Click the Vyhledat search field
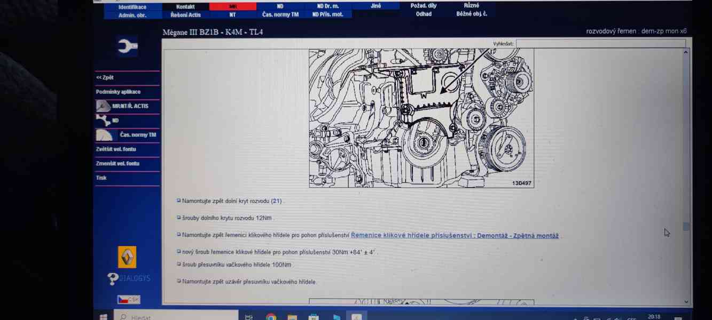The height and width of the screenshot is (320, 712). click(x=600, y=44)
